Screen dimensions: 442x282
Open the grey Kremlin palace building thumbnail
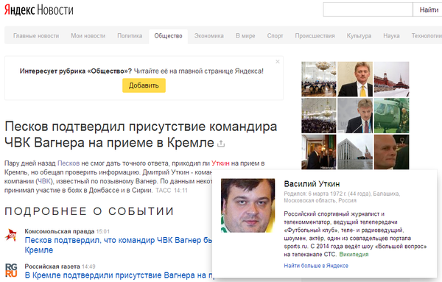[x=355, y=152]
